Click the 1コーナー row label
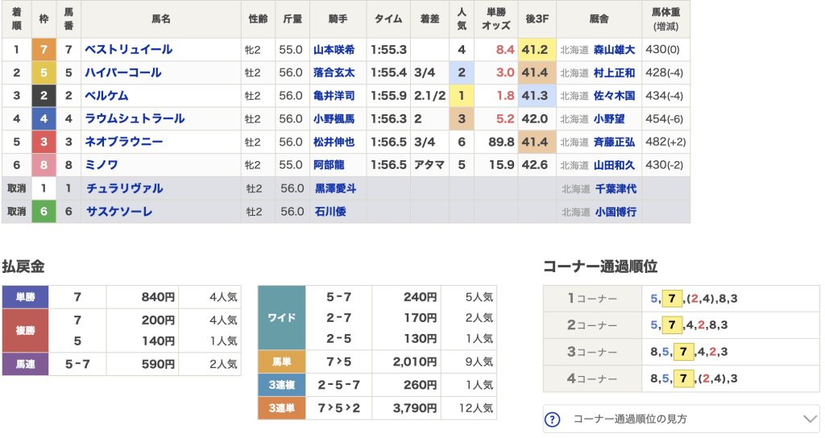 (x=592, y=299)
